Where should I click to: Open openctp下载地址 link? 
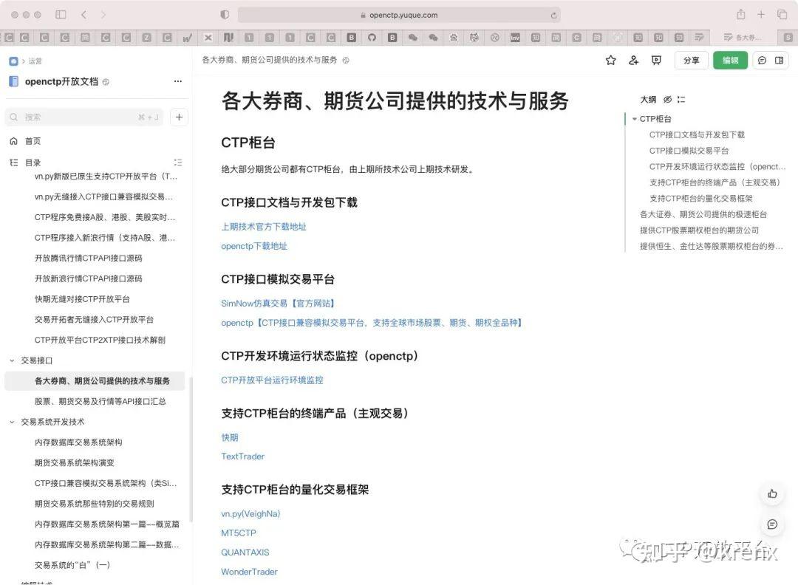click(x=254, y=246)
